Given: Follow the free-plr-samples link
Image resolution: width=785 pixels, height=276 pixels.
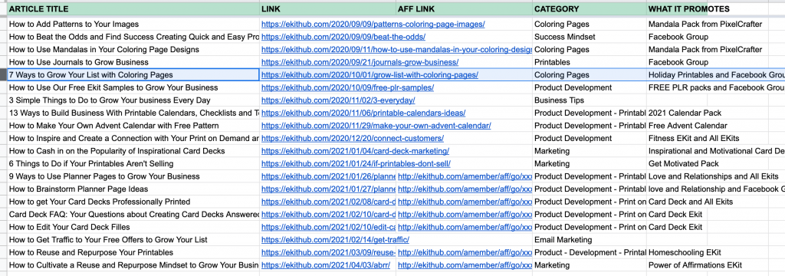Looking at the screenshot, I should click(347, 87).
